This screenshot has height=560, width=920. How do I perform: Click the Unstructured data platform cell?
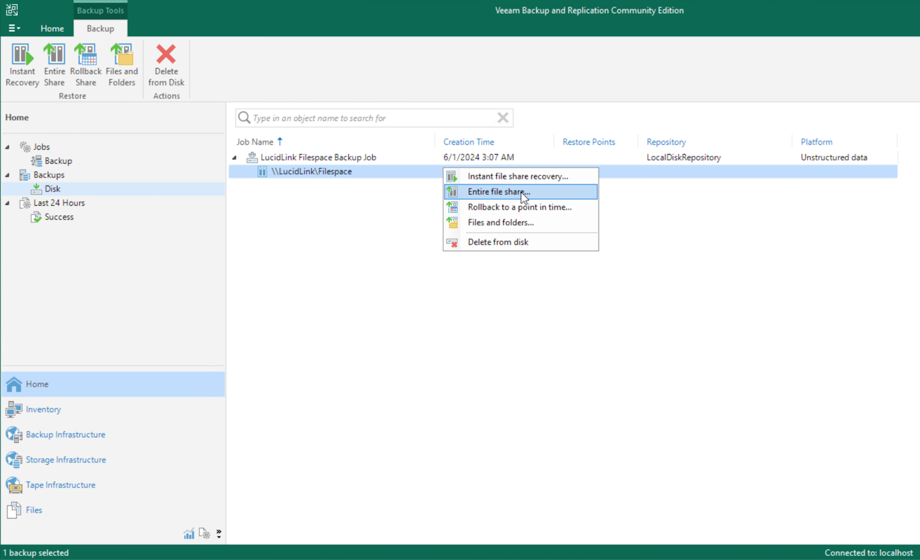(834, 157)
